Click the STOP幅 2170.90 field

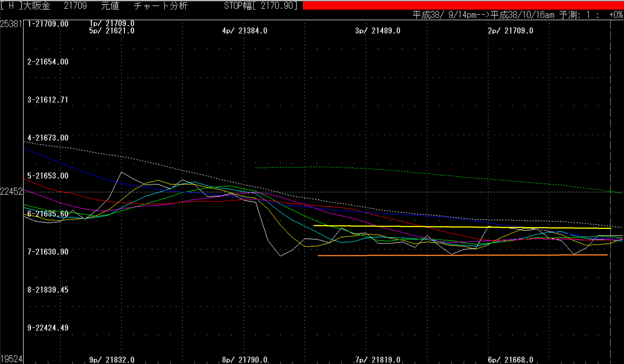click(261, 5)
